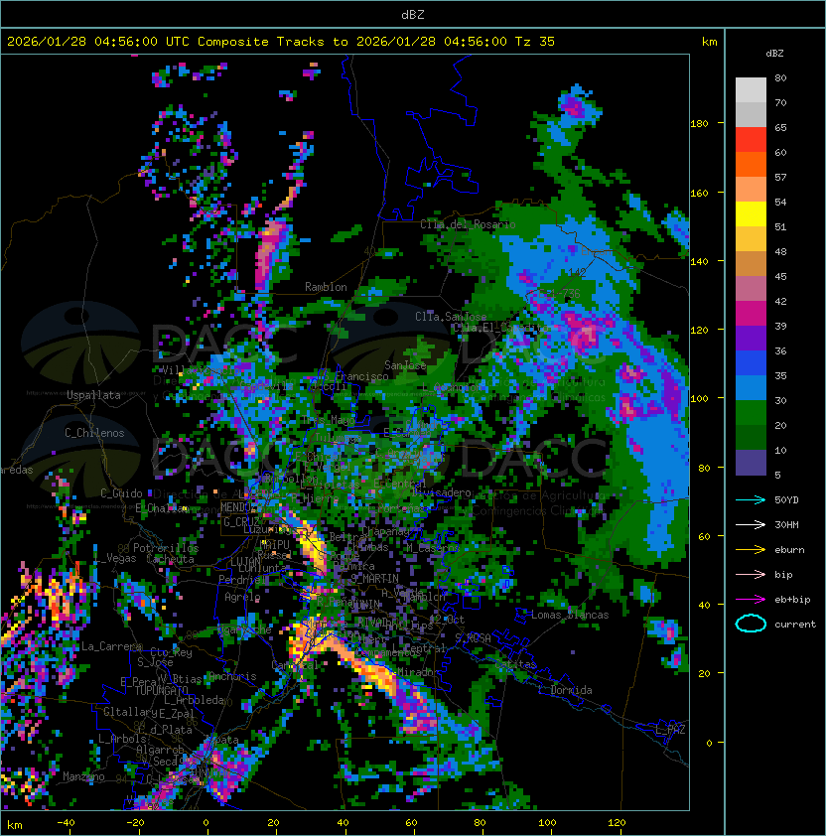Click the magenta eb+bip arrow legend icon

click(751, 600)
